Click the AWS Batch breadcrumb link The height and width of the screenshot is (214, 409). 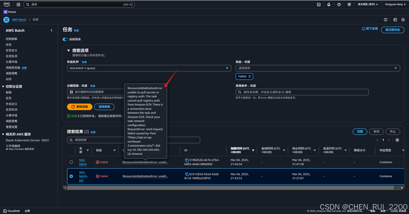coord(19,20)
